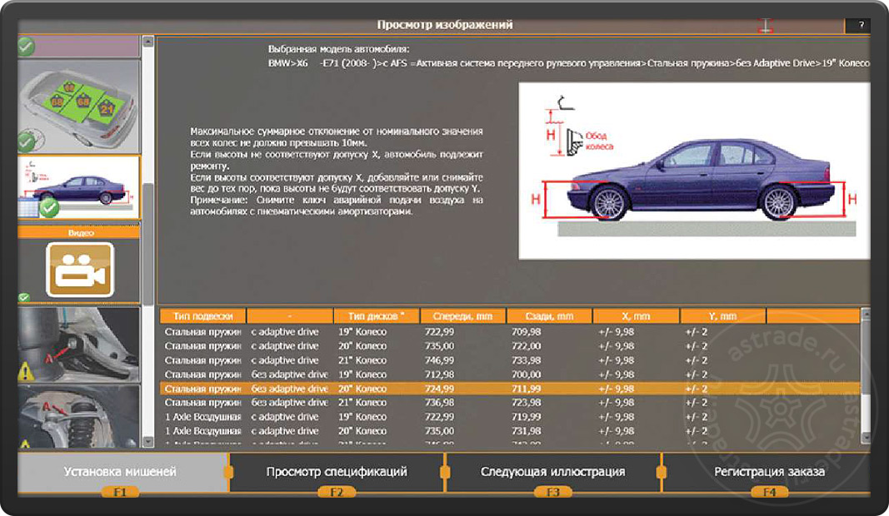
Task: Click table scrollbar down arrow
Action: tap(865, 437)
